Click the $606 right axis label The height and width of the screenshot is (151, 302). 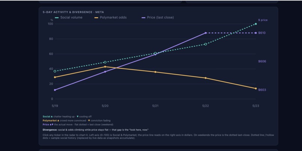click(262, 61)
